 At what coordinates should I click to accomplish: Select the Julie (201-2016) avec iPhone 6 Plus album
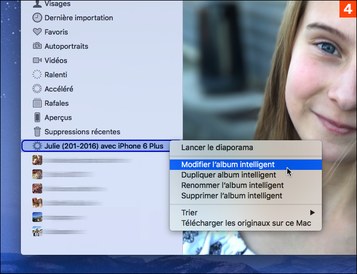click(x=104, y=146)
